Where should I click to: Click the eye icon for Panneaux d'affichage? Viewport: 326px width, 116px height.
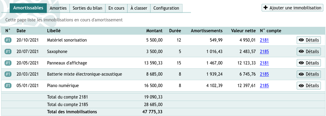click(x=301, y=63)
